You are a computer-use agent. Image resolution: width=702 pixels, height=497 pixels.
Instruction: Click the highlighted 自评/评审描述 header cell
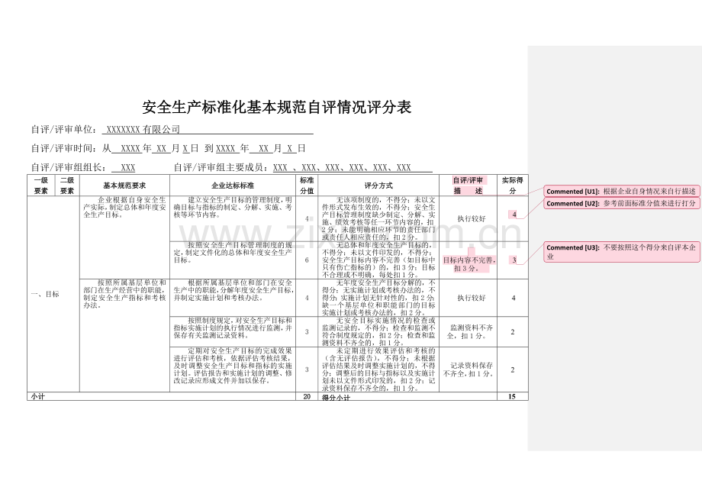click(468, 186)
